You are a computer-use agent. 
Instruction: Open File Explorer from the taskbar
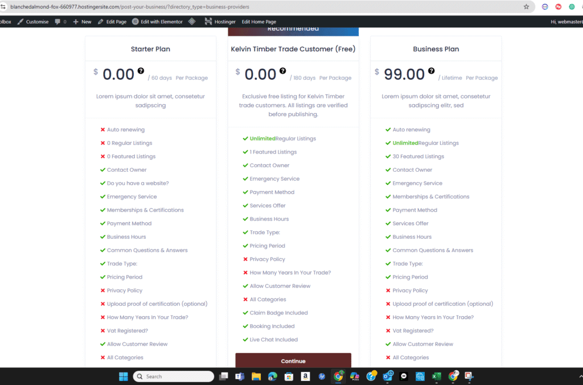[x=256, y=376]
